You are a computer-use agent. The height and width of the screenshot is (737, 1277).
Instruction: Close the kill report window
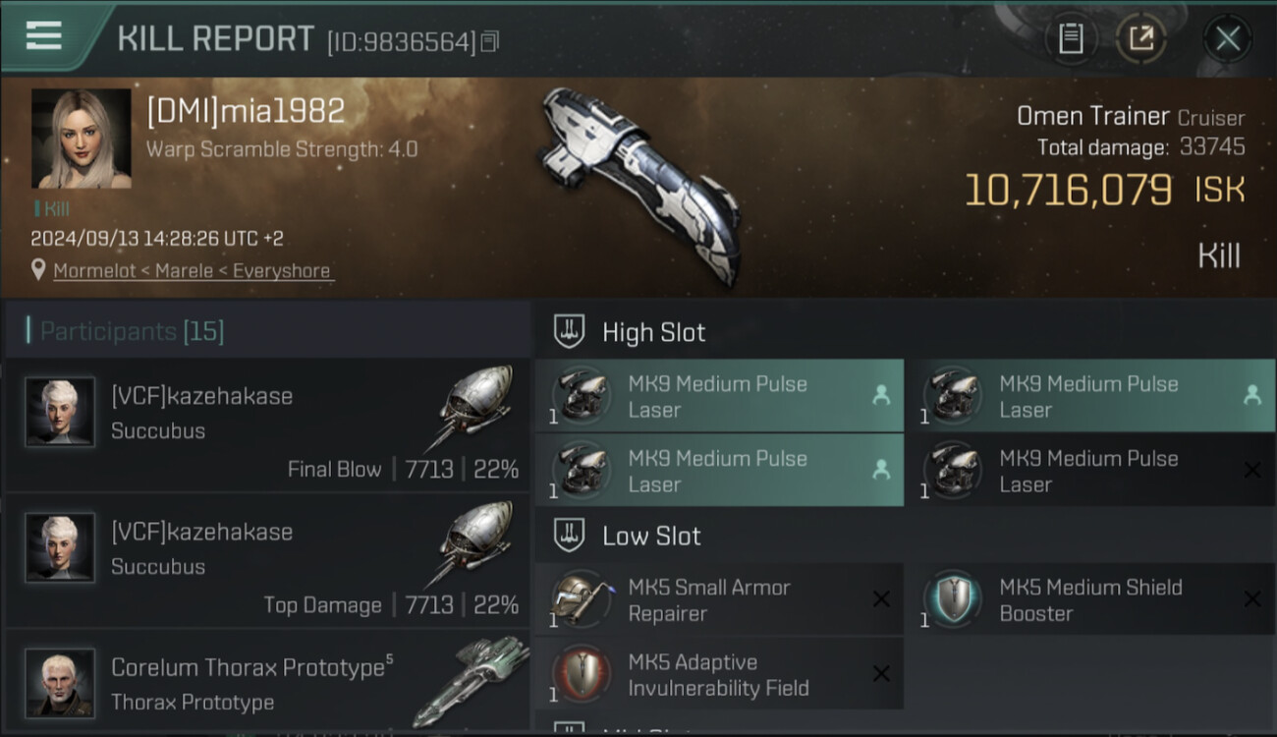(1227, 39)
